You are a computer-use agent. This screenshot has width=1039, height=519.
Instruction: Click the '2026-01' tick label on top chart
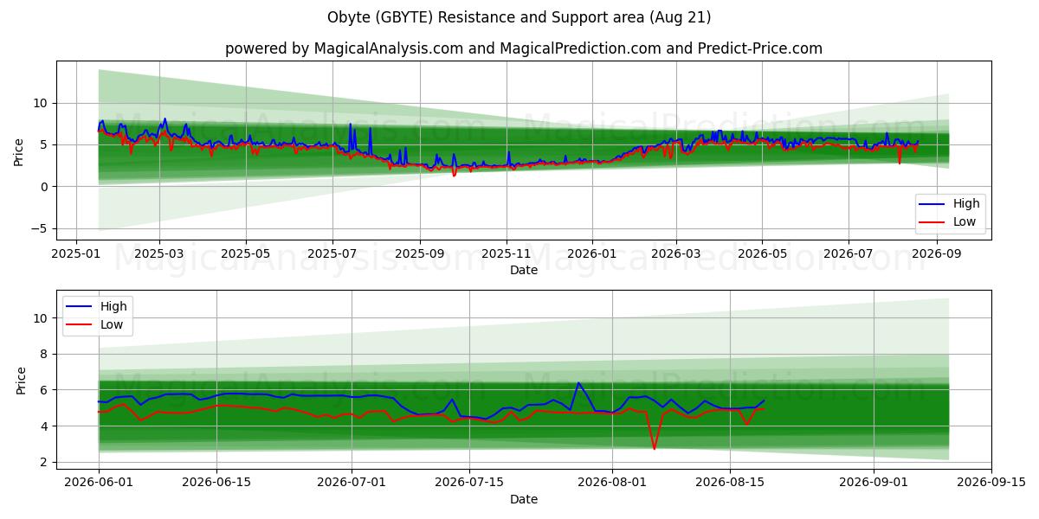(x=592, y=254)
